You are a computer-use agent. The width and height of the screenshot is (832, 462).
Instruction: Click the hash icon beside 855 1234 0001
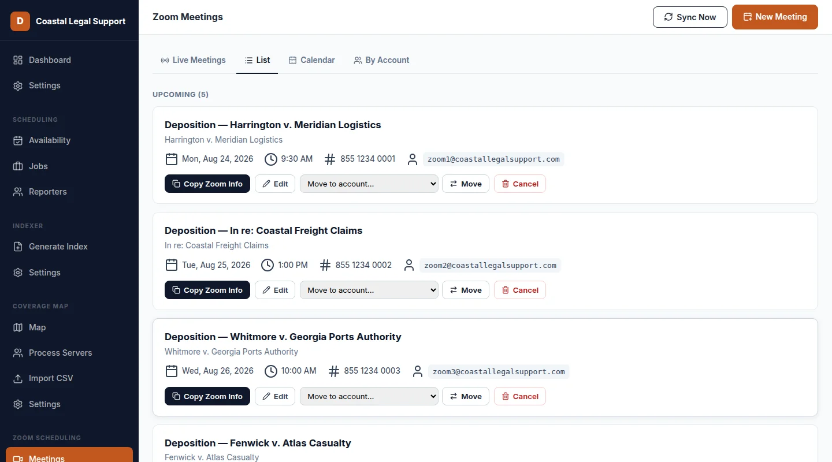click(x=330, y=159)
